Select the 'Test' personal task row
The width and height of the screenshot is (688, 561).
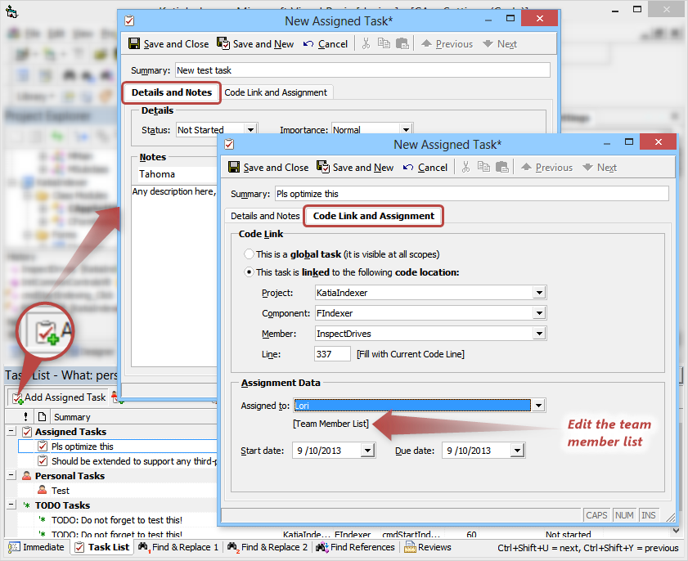pos(118,491)
